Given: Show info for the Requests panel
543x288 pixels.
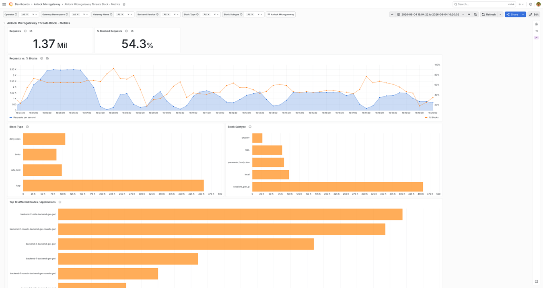Looking at the screenshot, I should (25, 31).
